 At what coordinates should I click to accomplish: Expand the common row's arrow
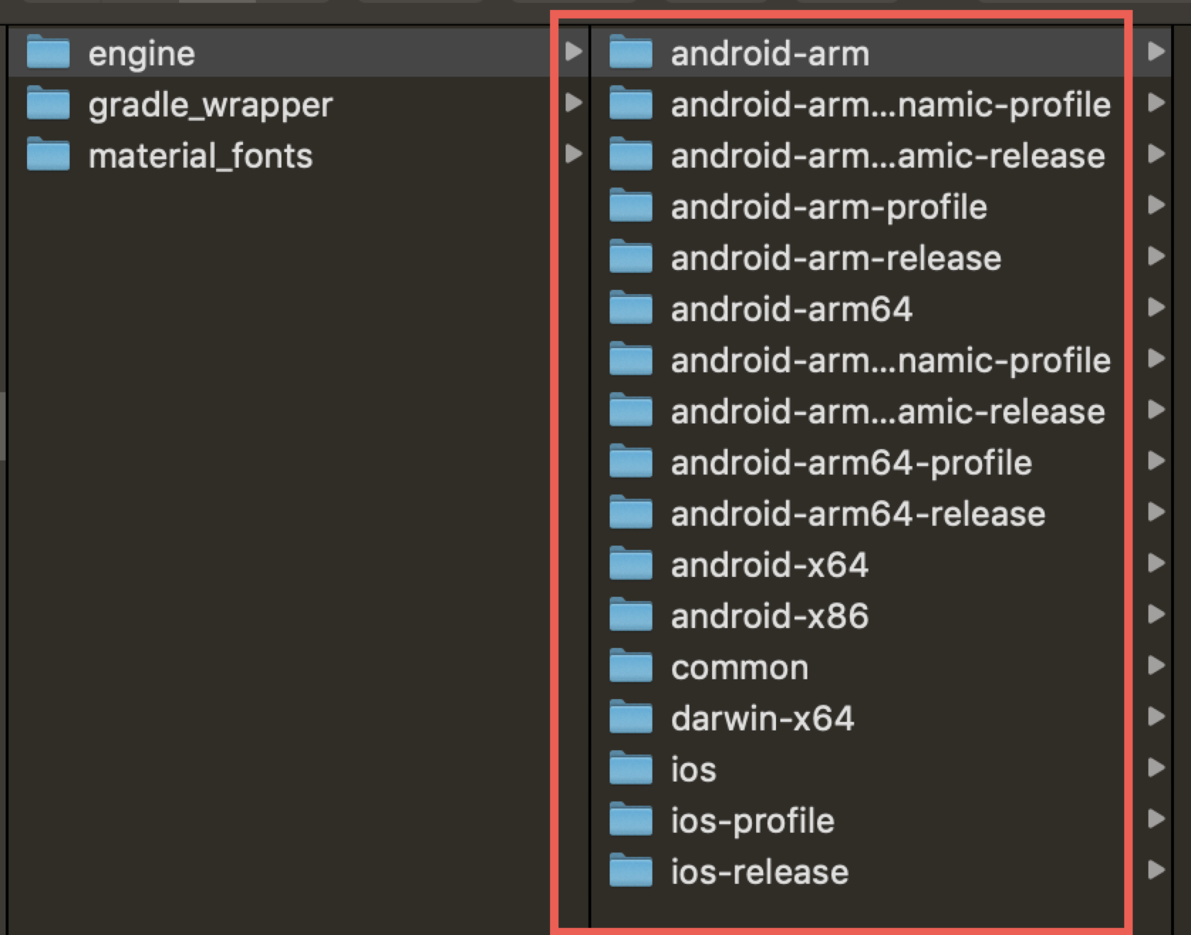pyautogui.click(x=1157, y=665)
